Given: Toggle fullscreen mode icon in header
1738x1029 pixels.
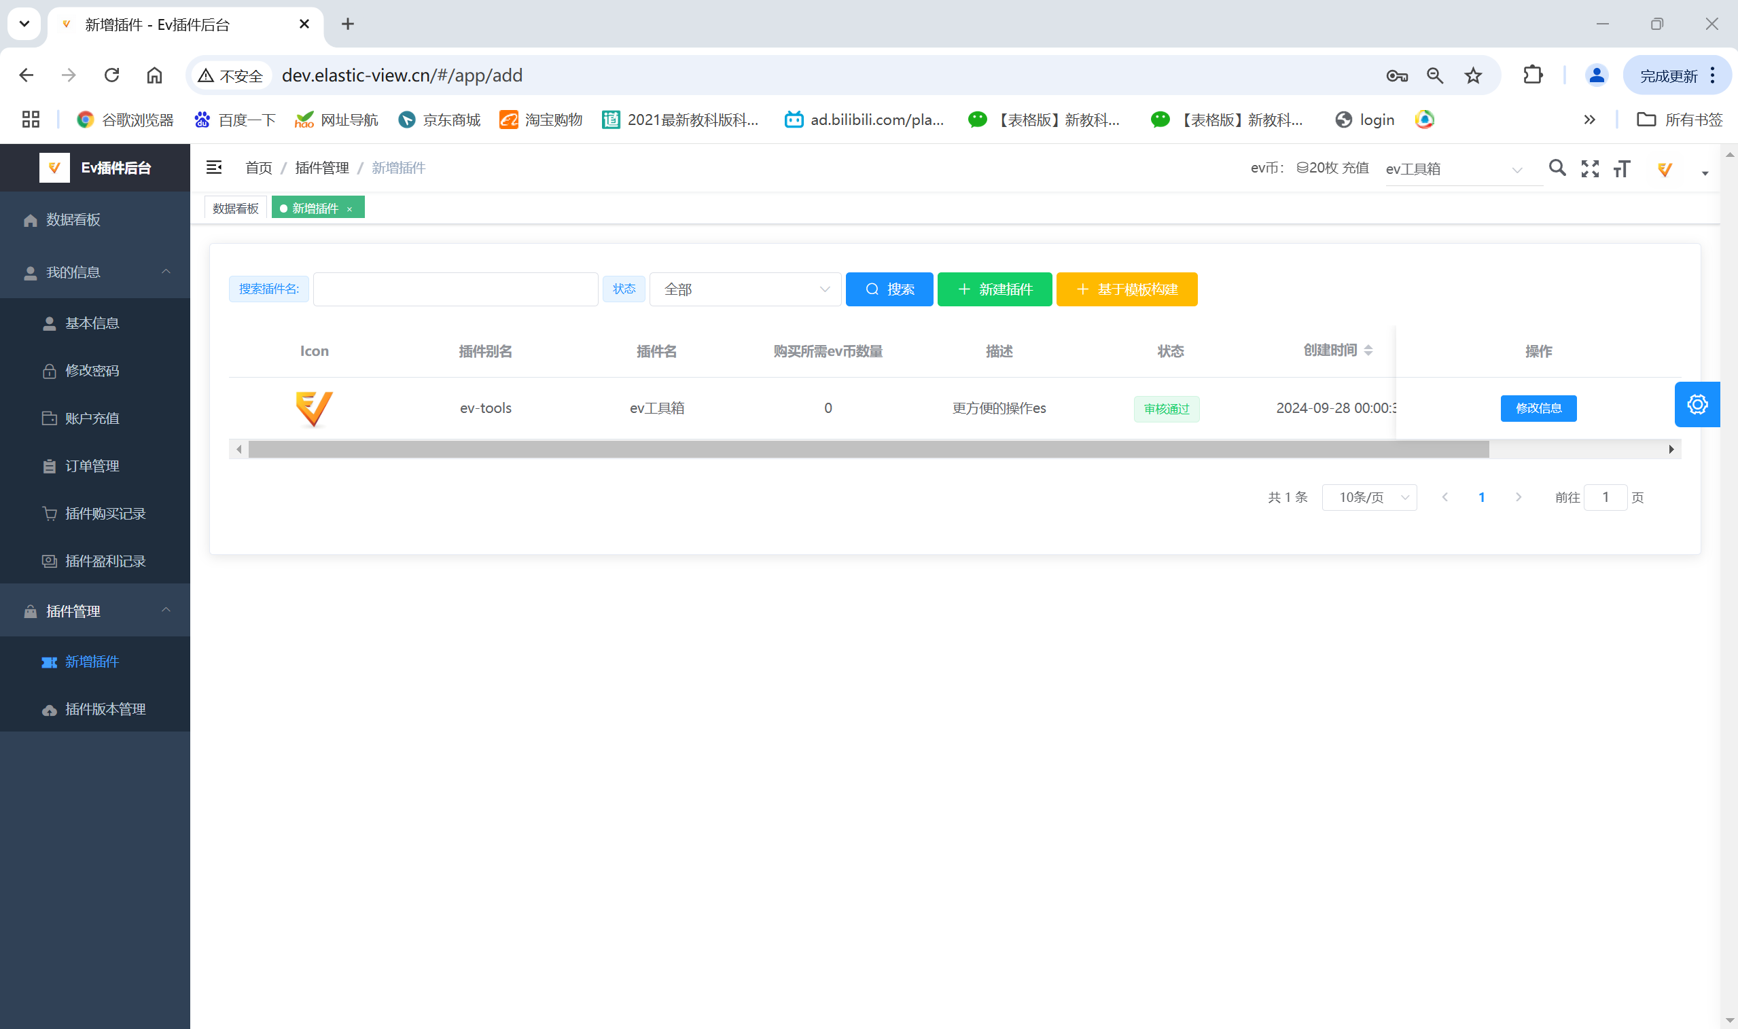Looking at the screenshot, I should (x=1590, y=168).
